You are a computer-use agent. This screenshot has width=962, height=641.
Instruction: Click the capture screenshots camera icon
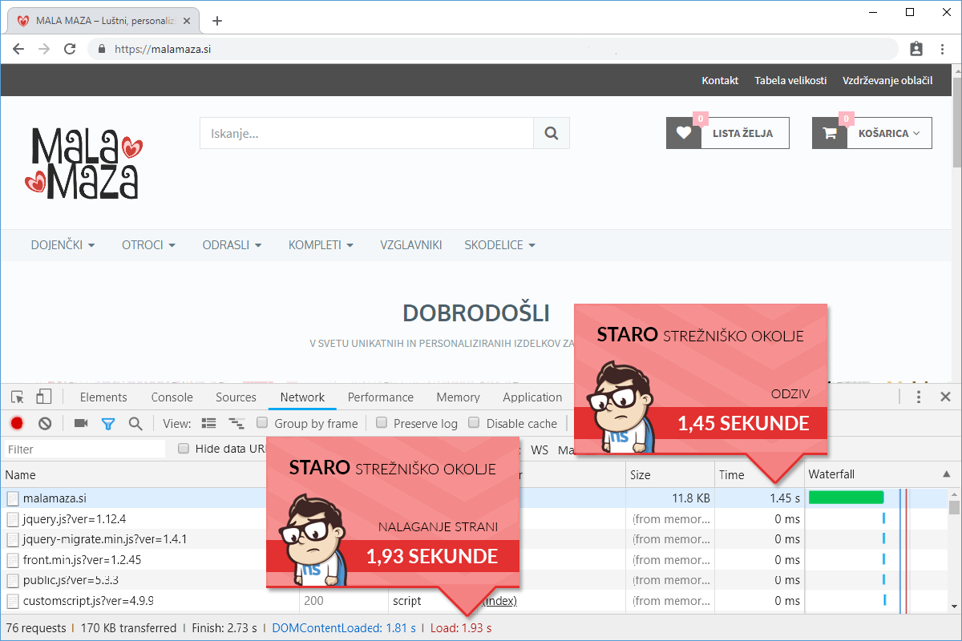coord(81,423)
